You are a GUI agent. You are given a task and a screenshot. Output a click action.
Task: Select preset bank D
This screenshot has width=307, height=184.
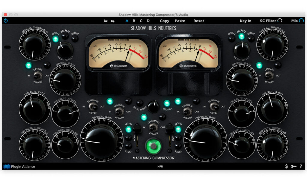148,21
